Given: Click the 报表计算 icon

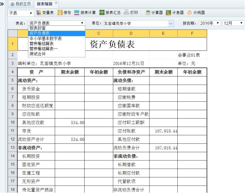Looking at the screenshot, I should 77,12.
